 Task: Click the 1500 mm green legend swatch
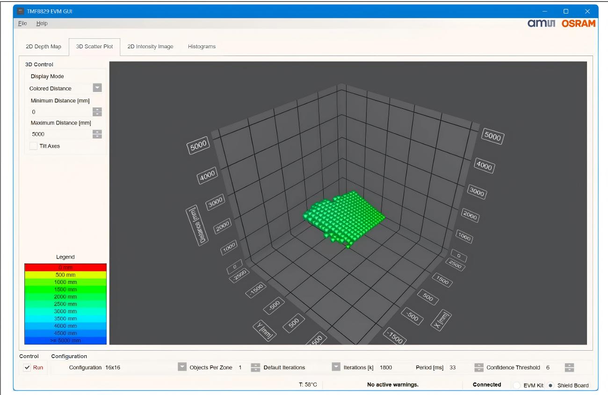(x=65, y=289)
